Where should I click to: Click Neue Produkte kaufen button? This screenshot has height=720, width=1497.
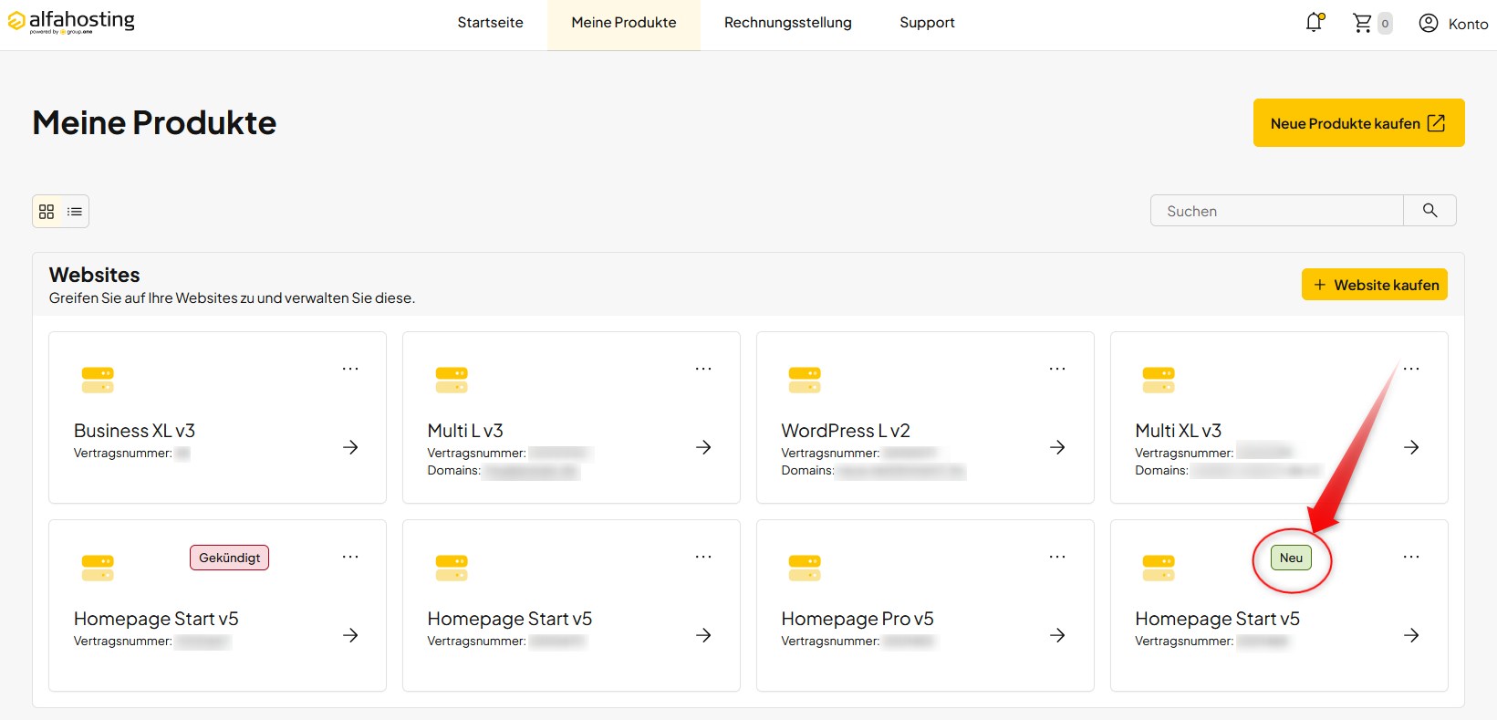tap(1358, 123)
